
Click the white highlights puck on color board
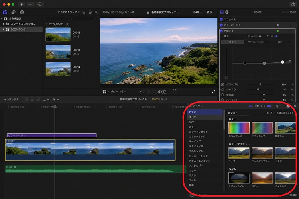[283, 62]
